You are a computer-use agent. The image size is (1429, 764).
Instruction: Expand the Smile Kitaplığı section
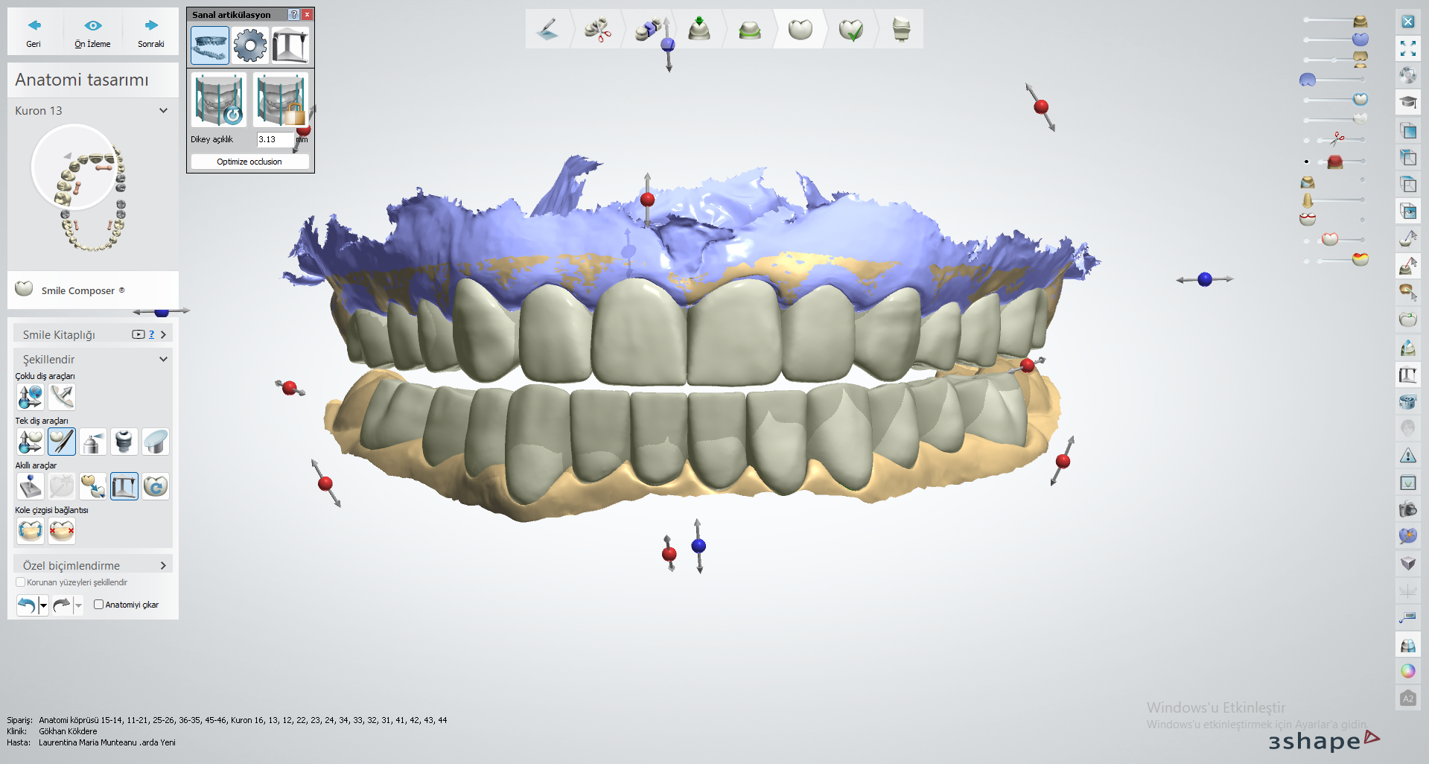[163, 335]
